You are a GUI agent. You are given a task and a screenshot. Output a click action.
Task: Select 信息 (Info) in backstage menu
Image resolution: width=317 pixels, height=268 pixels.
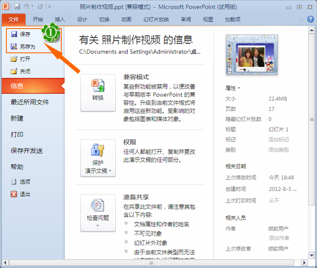coord(33,86)
